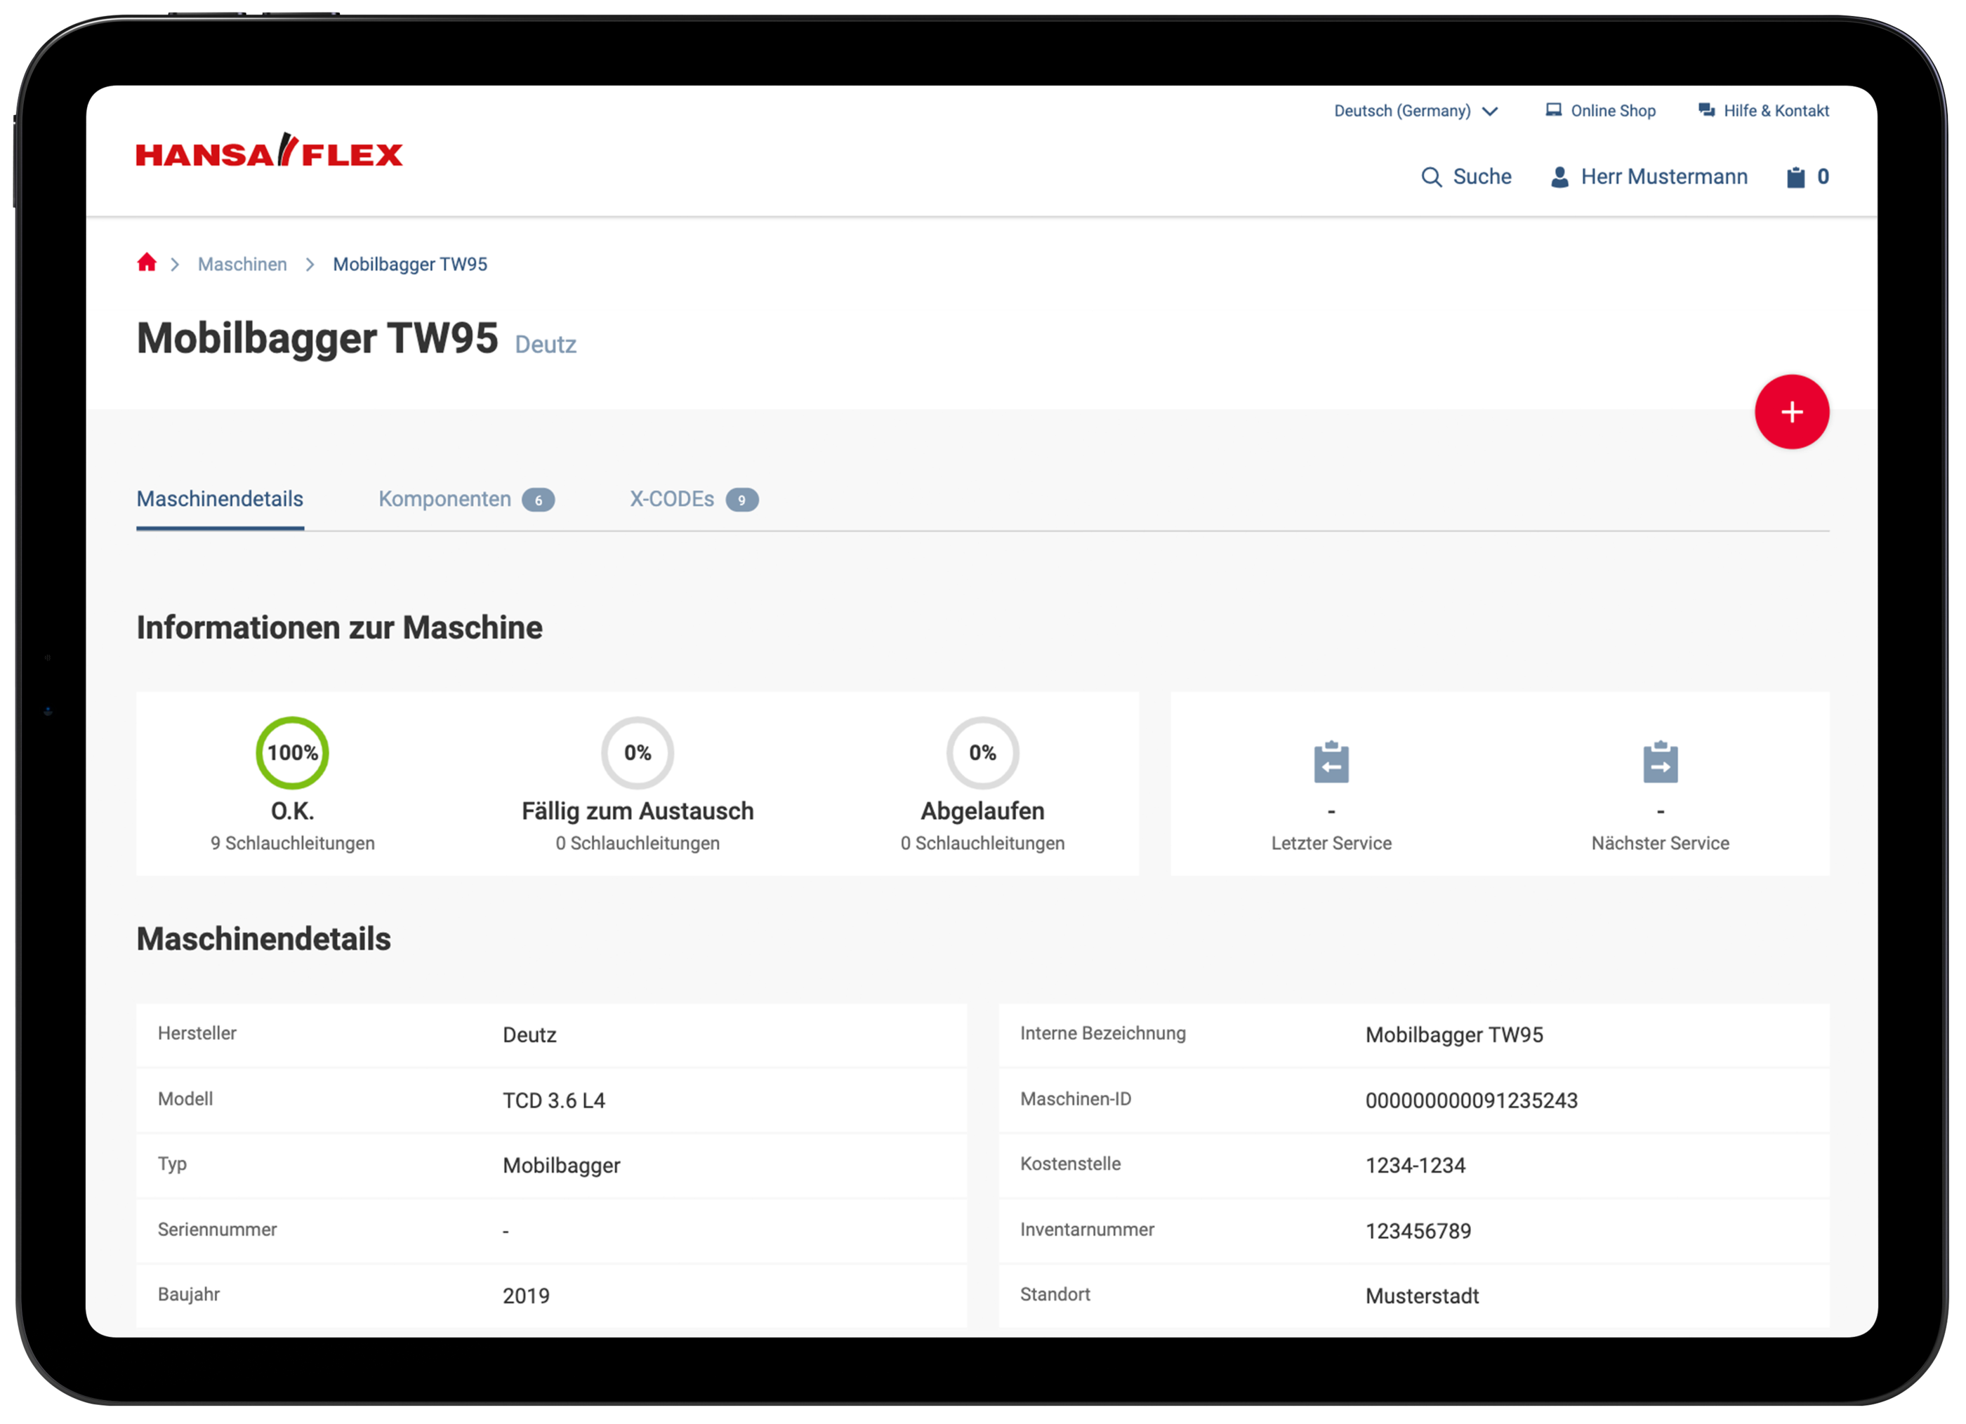Open the Online Shop link
Viewport: 1966px width, 1424px height.
1600,111
